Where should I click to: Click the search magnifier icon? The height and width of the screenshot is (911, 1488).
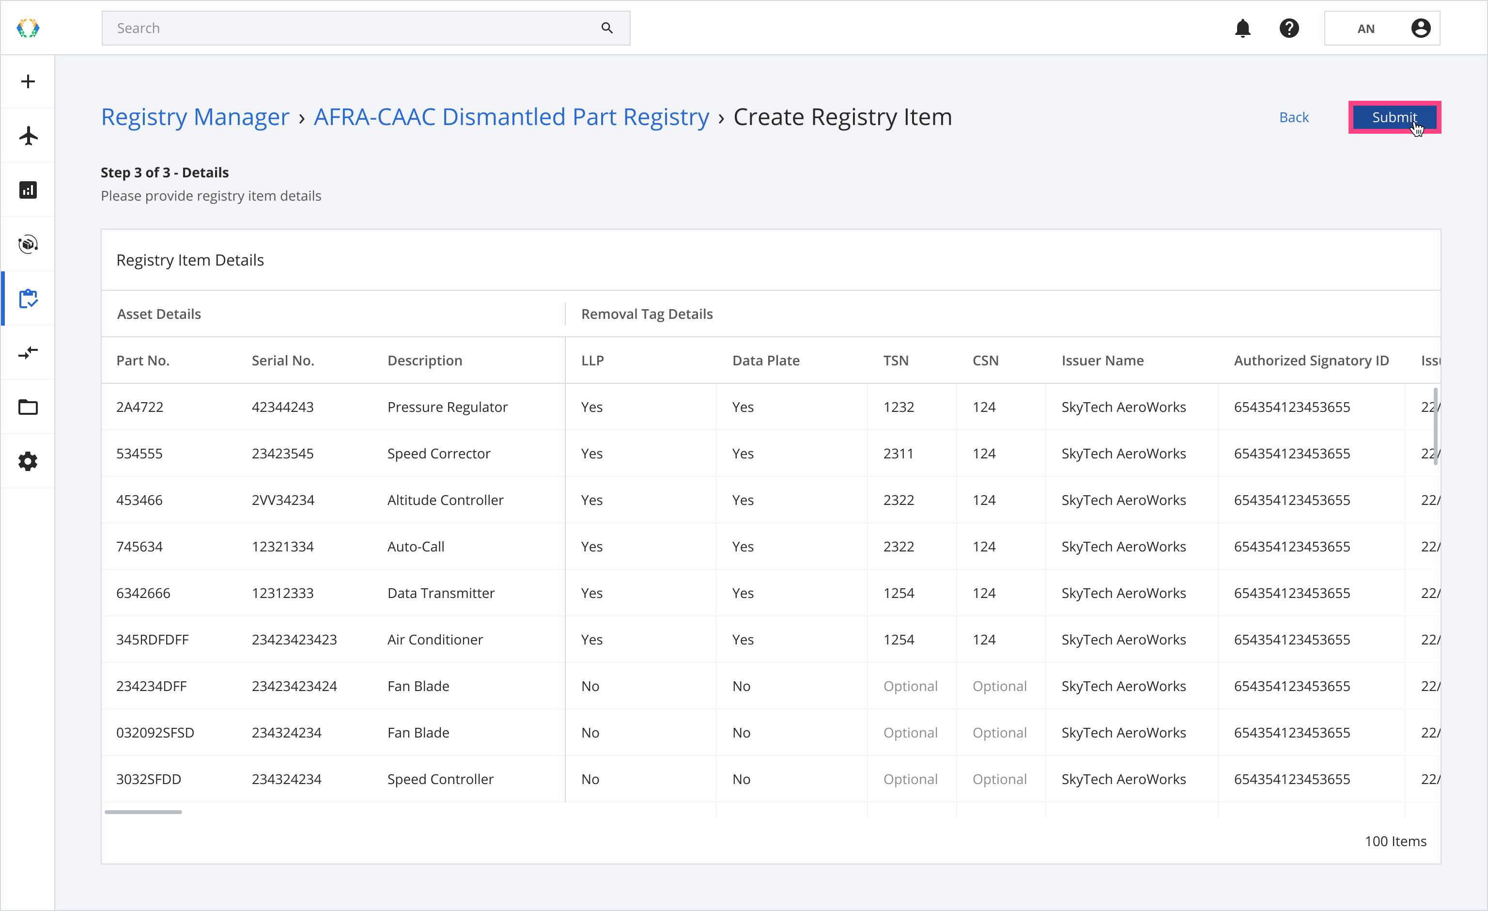[x=606, y=29]
